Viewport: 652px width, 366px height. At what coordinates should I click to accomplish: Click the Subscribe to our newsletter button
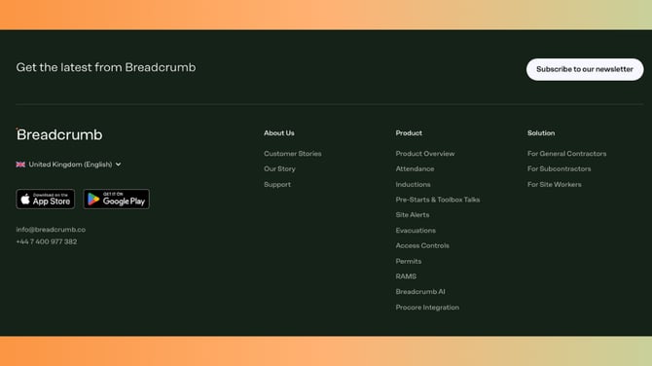click(585, 69)
